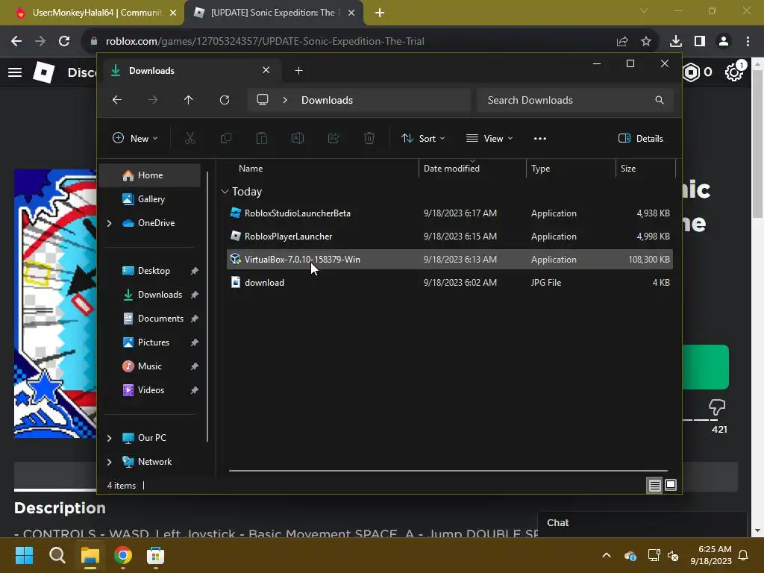This screenshot has height=573, width=764.
Task: Expand Our PC in navigation pane
Action: (x=109, y=438)
